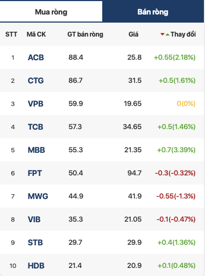Image resolution: width=205 pixels, height=276 pixels.
Task: Open the HDB stock ticker
Action: (x=36, y=266)
